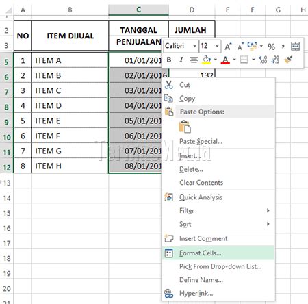Click cell containing ITEM F
The width and height of the screenshot is (308, 304).
point(70,136)
